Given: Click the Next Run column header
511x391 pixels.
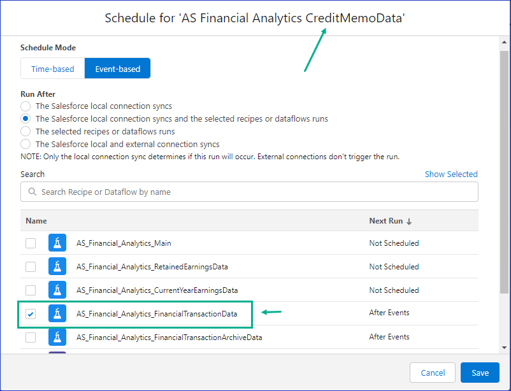Looking at the screenshot, I should point(386,221).
